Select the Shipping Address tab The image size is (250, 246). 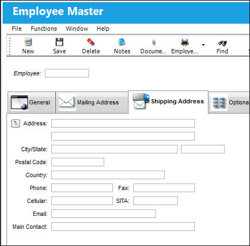[x=168, y=102]
